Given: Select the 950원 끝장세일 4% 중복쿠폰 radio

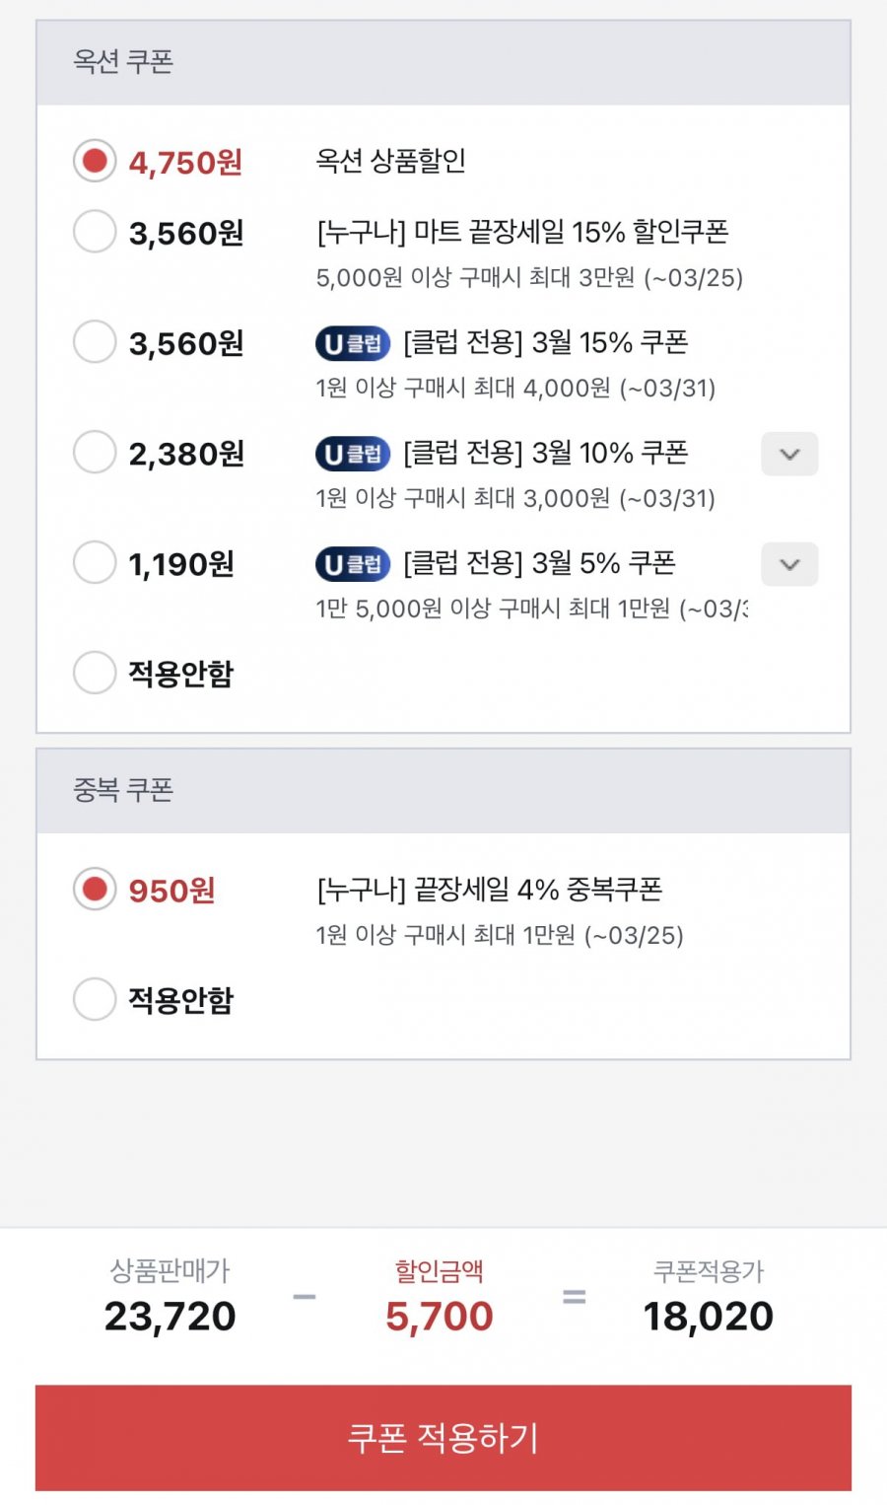Looking at the screenshot, I should (x=95, y=890).
